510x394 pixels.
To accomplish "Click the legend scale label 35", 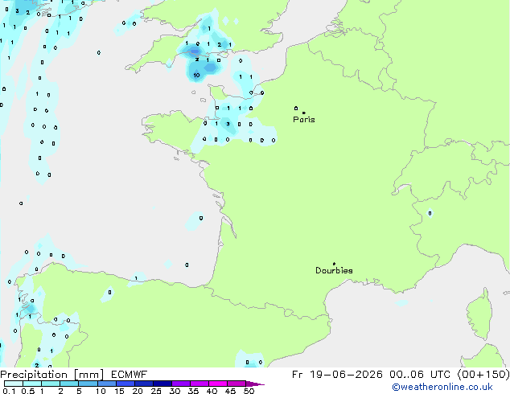I will point(193,391).
